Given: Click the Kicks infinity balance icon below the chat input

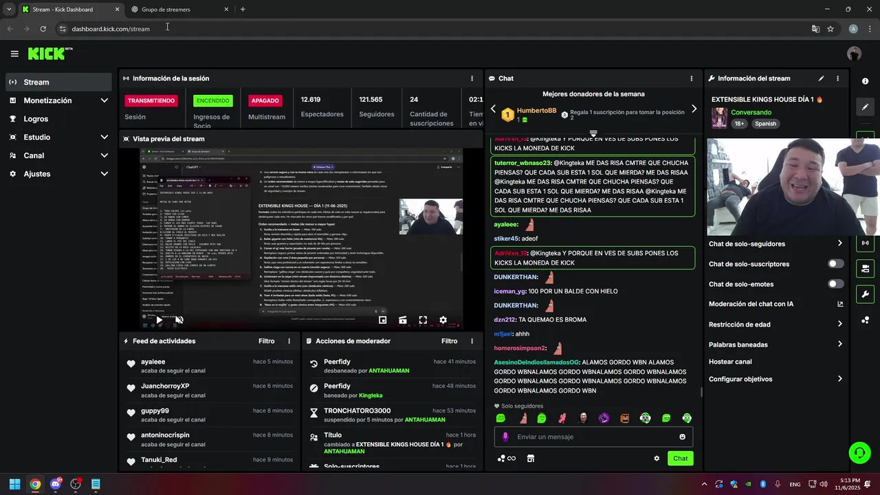Looking at the screenshot, I should (507, 459).
